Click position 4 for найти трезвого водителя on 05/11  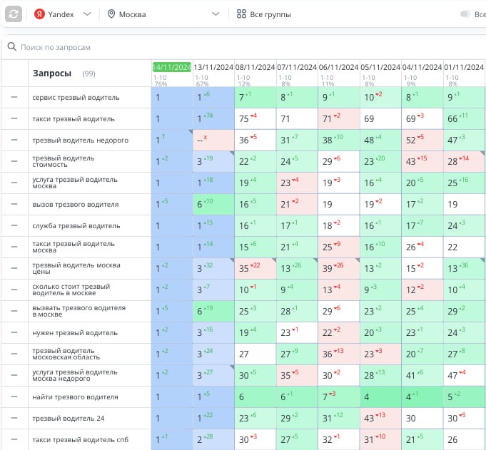click(x=380, y=397)
